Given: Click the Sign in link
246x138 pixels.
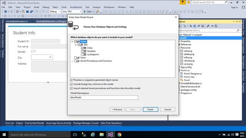Looking at the screenshot, I should [x=234, y=7].
